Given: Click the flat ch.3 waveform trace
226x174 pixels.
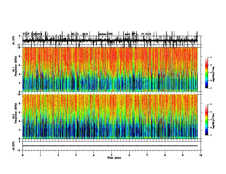Looking at the screenshot, I should (110, 146).
